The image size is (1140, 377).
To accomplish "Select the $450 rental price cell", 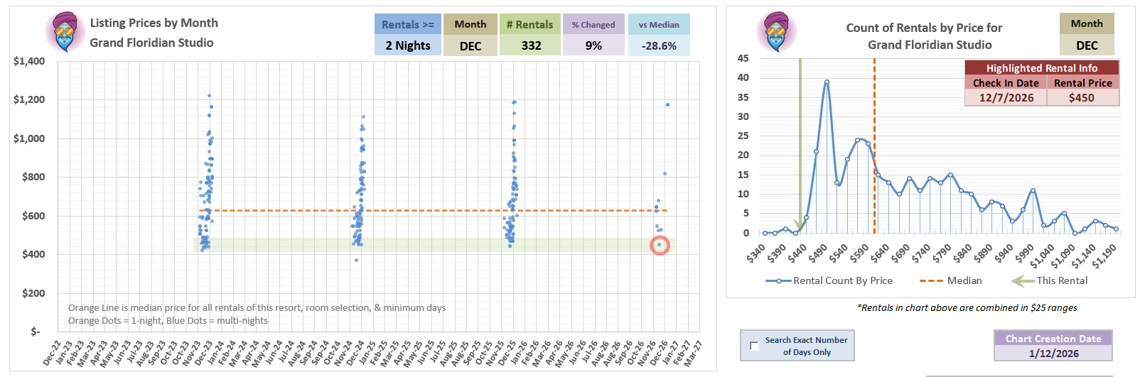I will [1081, 98].
